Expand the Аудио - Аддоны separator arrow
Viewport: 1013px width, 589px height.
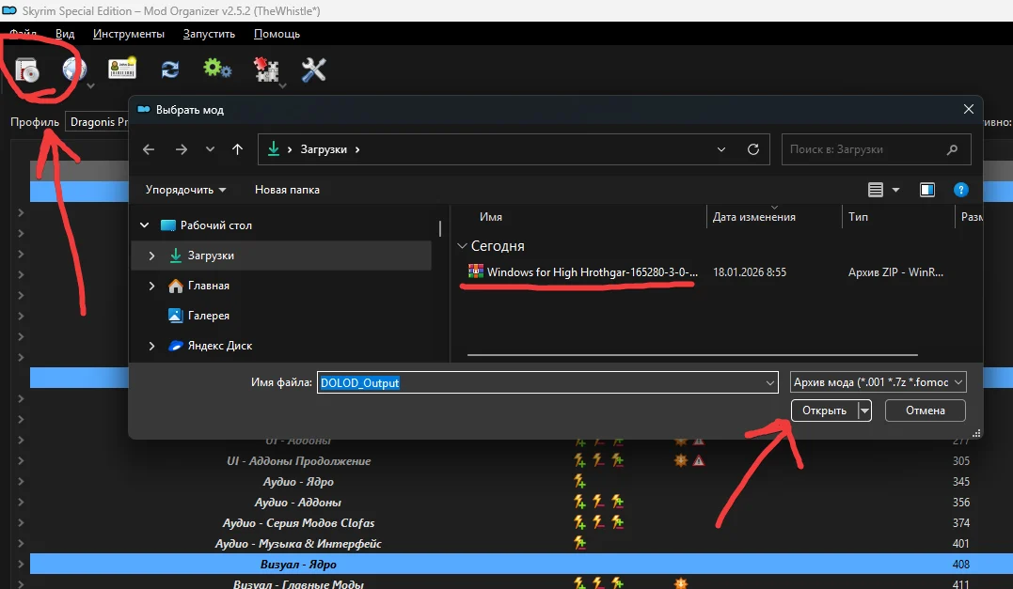(21, 503)
